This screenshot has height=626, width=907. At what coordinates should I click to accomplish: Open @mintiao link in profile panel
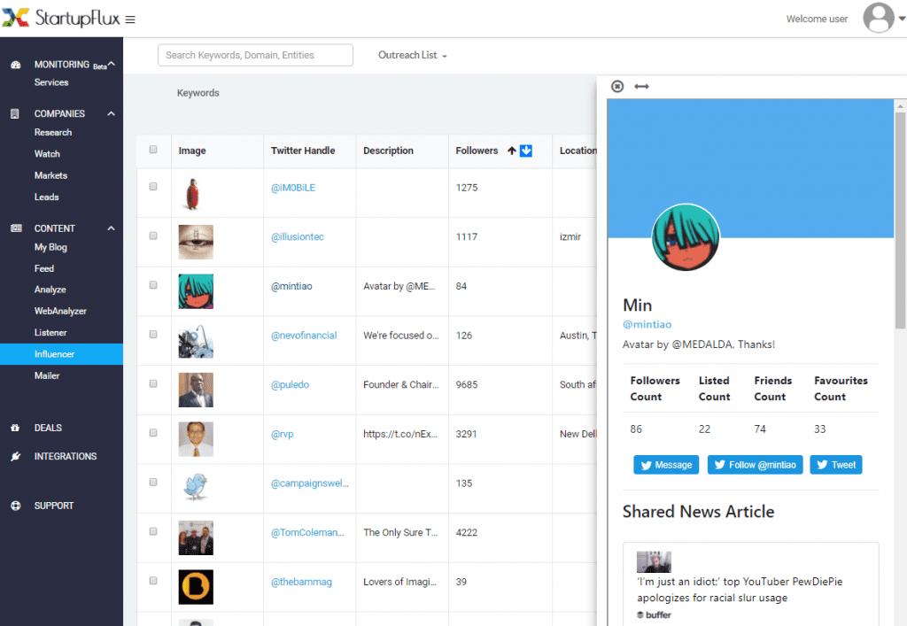click(647, 324)
